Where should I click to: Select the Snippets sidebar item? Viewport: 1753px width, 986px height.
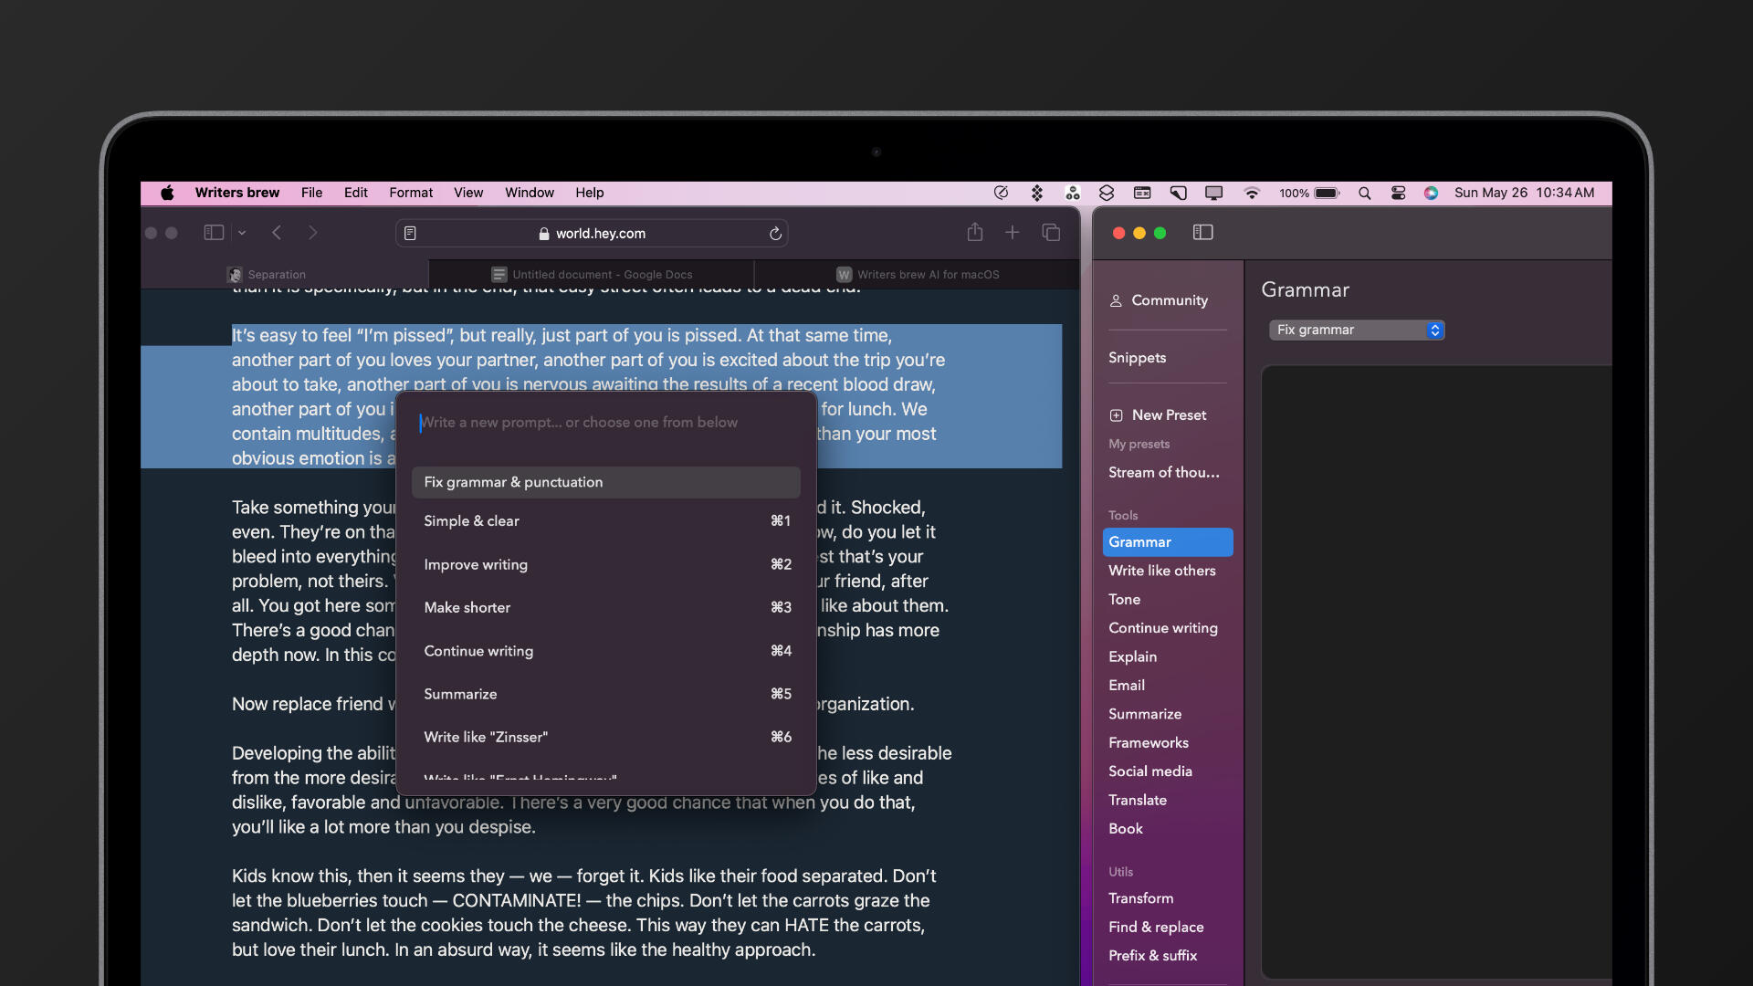click(x=1137, y=356)
